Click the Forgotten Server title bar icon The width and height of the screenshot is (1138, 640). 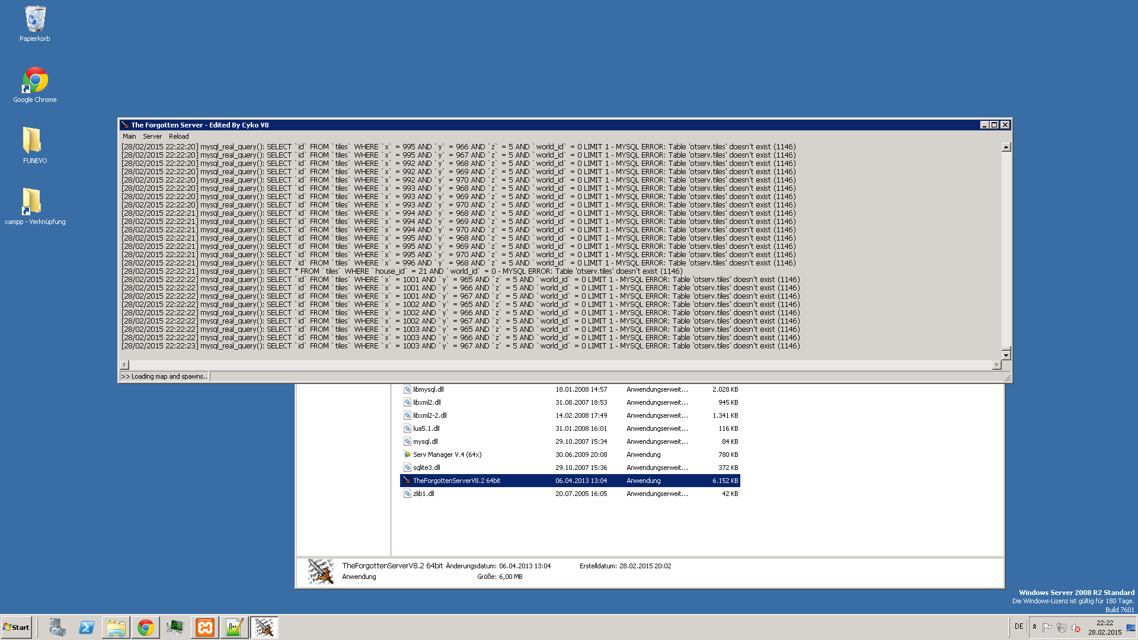125,125
